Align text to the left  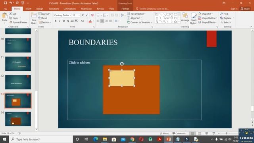(98, 21)
